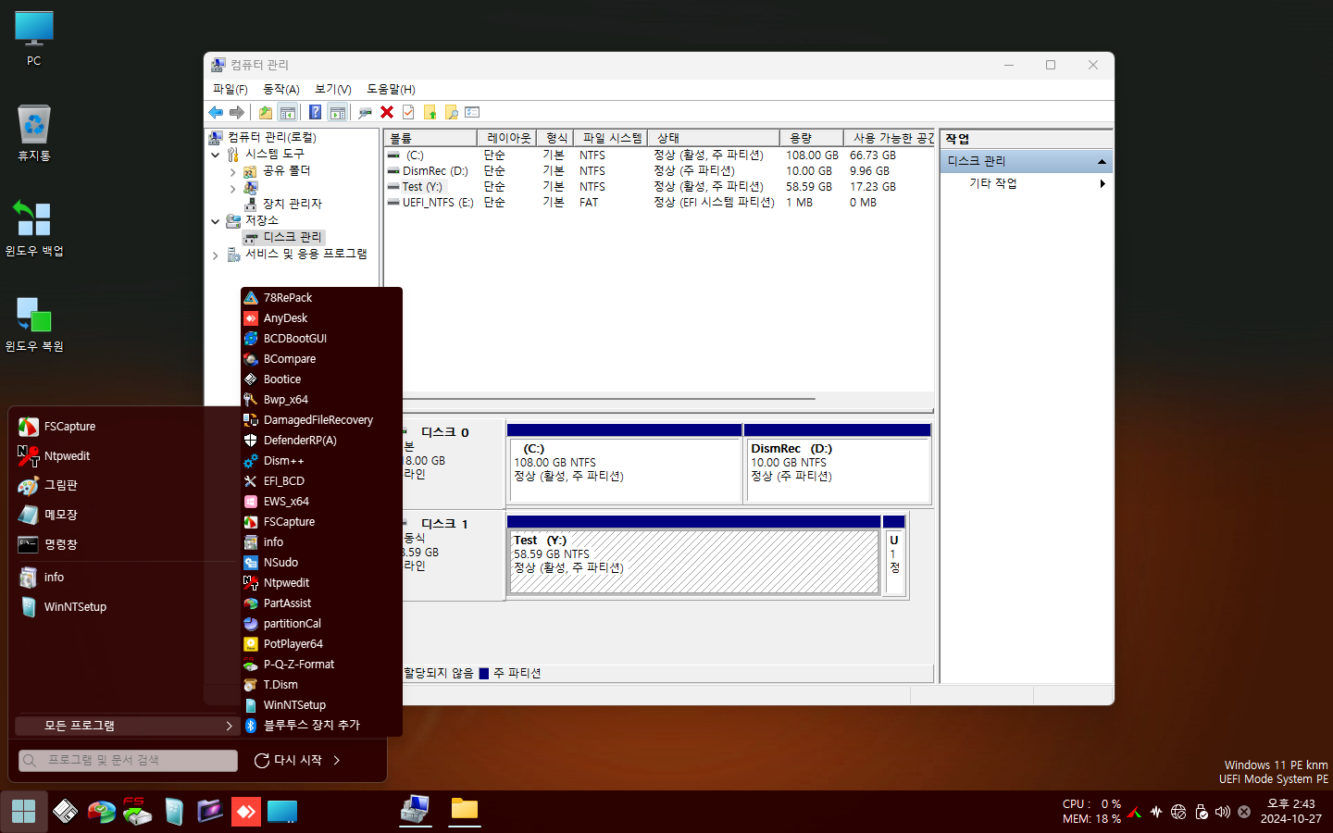The width and height of the screenshot is (1333, 833).
Task: Launch Dism++ from the programs list
Action: pyautogui.click(x=320, y=461)
